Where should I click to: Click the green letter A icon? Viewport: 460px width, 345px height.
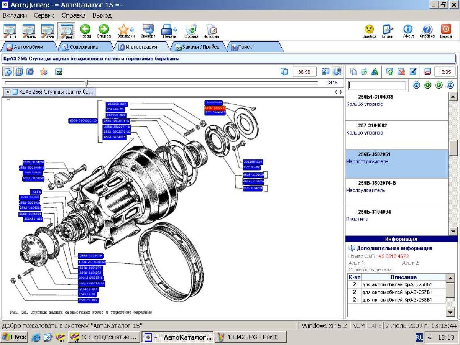pyautogui.click(x=375, y=72)
